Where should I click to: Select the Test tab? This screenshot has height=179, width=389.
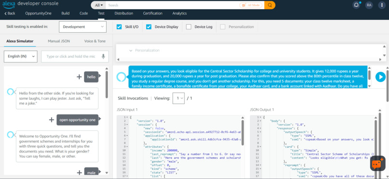pyautogui.click(x=101, y=13)
